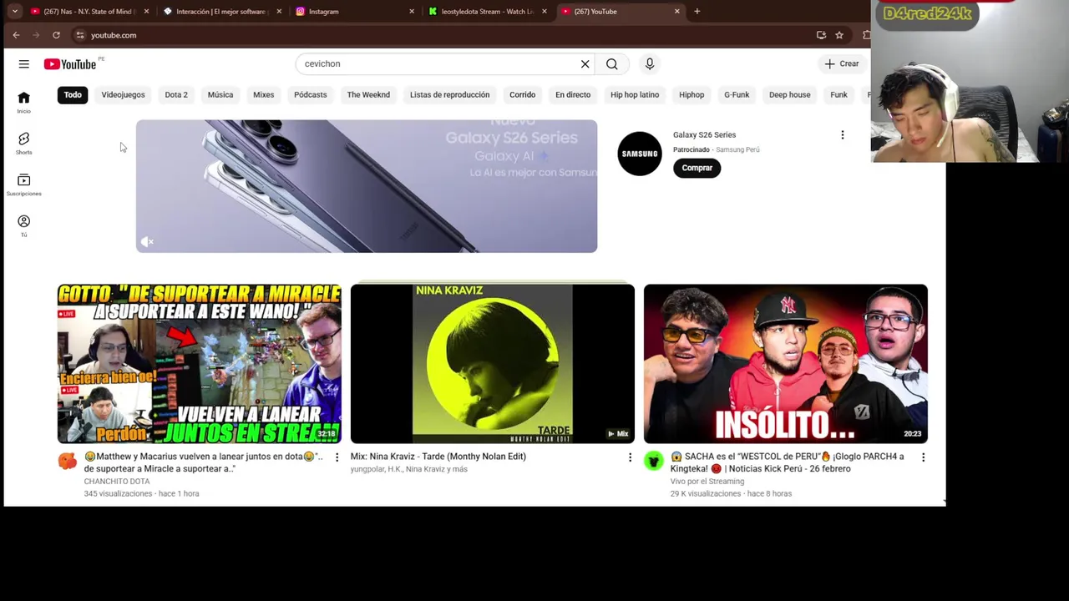Filter results by Dota 2 chip

click(176, 94)
